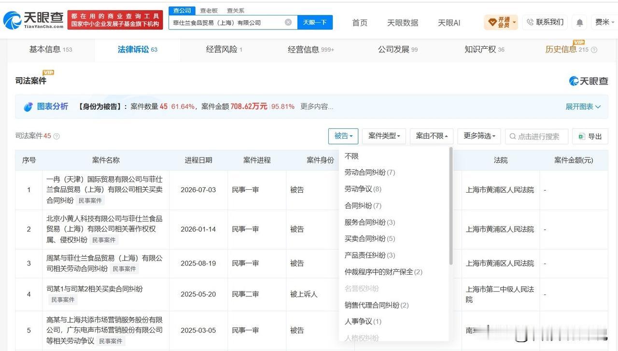Switch to the 经营信息 tab
Viewport: 618px width, 351px height.
pyautogui.click(x=311, y=49)
